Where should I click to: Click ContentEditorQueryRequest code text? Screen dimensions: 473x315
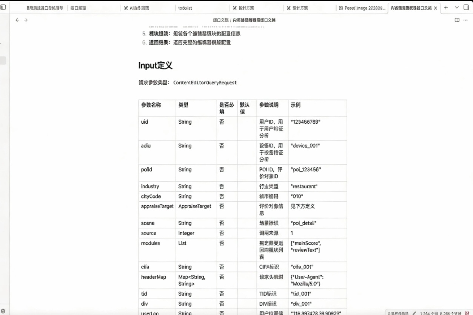coord(205,83)
